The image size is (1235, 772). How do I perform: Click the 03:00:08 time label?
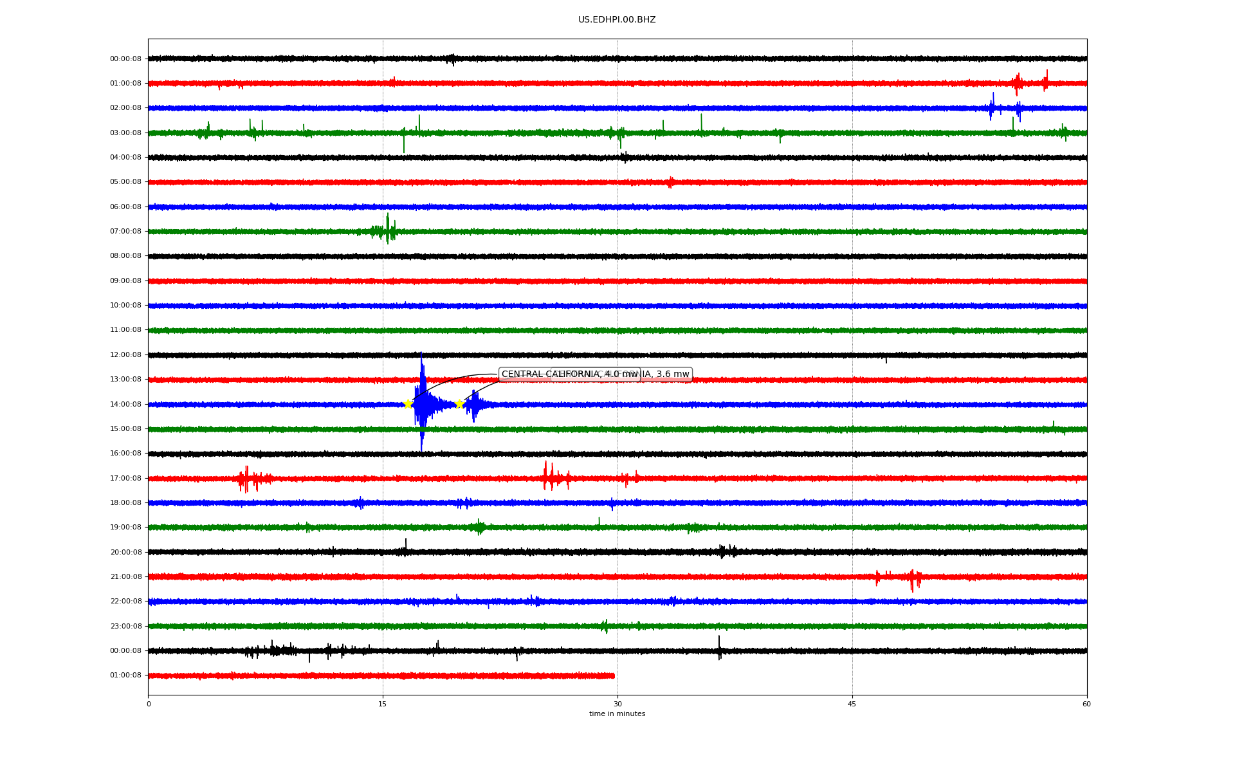pyautogui.click(x=125, y=133)
